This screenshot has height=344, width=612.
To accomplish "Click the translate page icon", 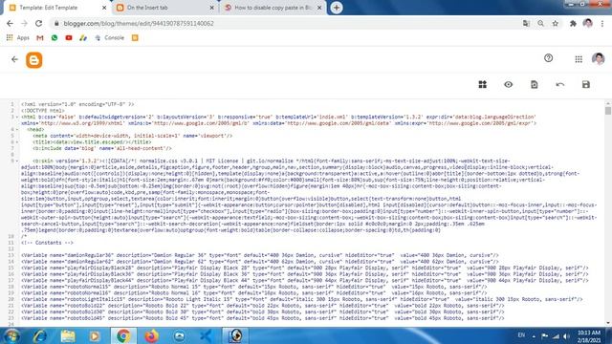I will (526, 23).
